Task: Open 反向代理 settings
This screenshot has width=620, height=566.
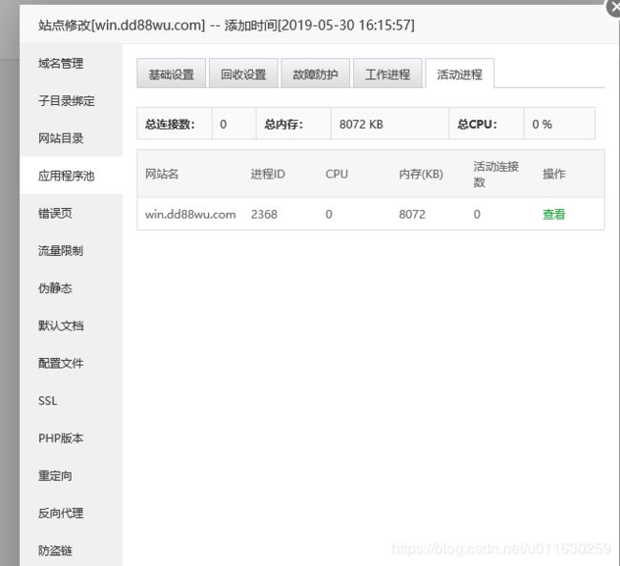Action: tap(60, 513)
